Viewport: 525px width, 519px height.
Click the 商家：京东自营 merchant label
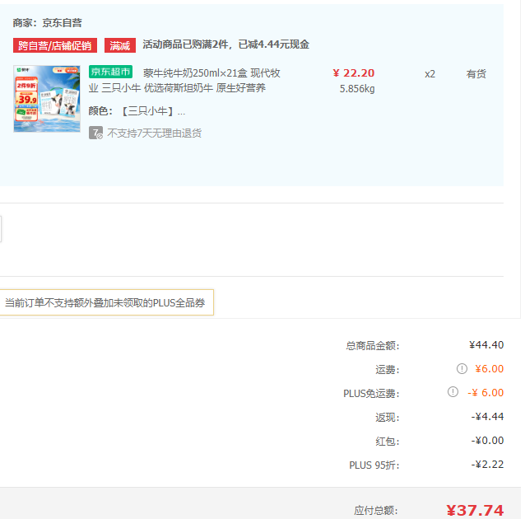tap(47, 23)
